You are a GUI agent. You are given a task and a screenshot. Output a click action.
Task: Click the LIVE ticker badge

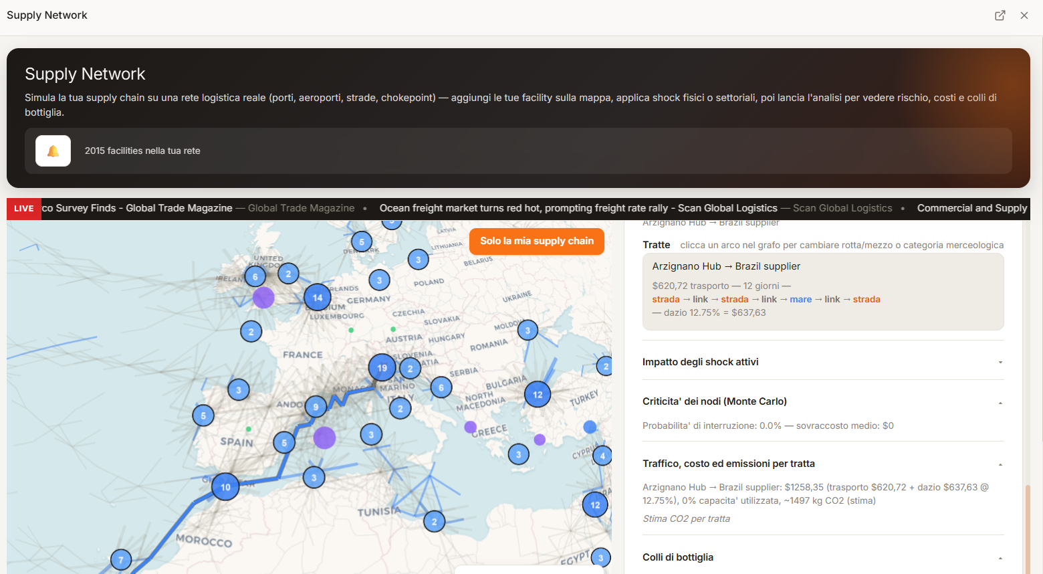pyautogui.click(x=24, y=209)
